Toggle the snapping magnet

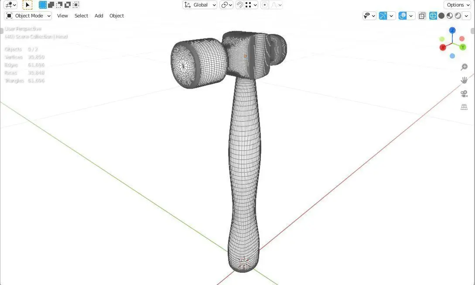coord(239,5)
